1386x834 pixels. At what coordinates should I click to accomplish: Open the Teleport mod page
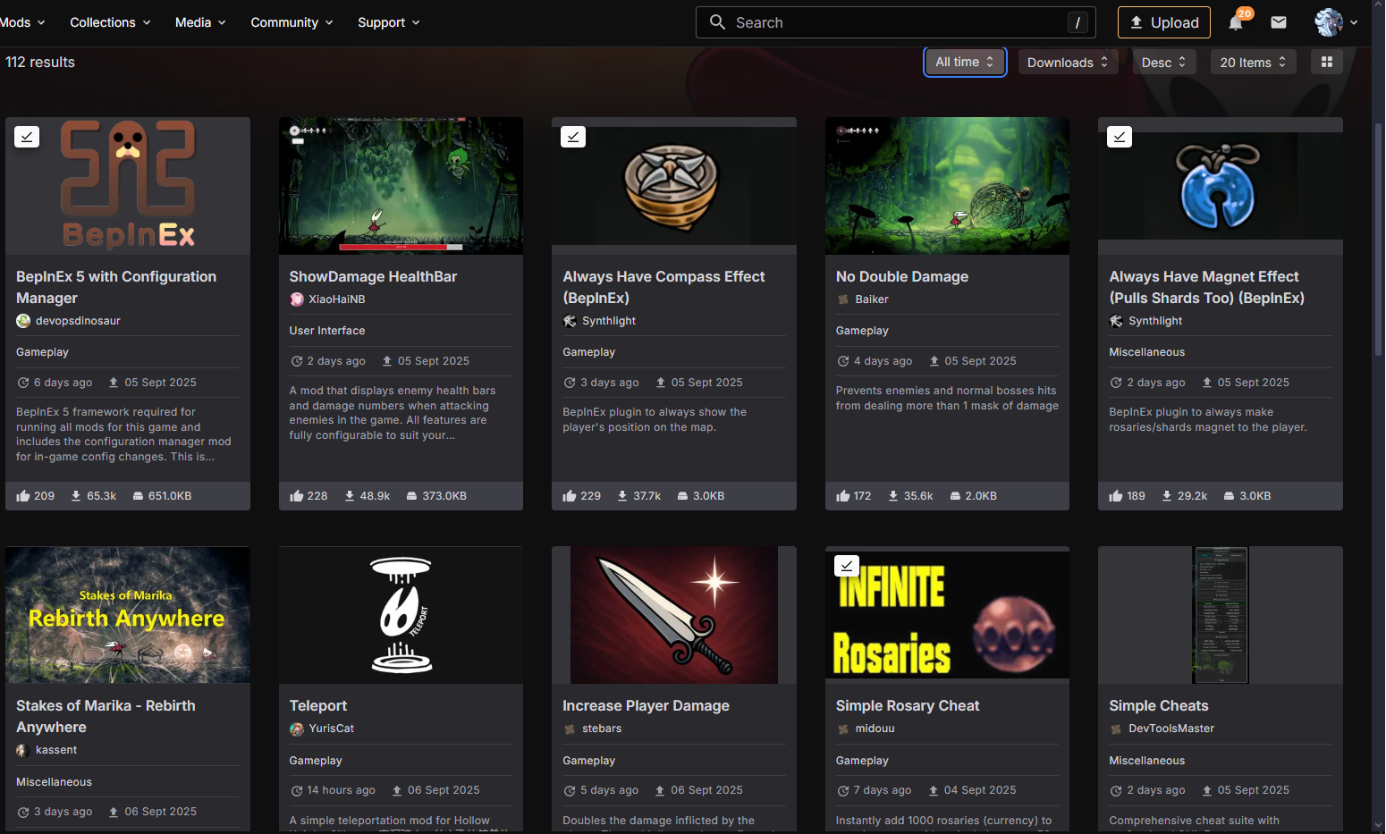pyautogui.click(x=318, y=706)
